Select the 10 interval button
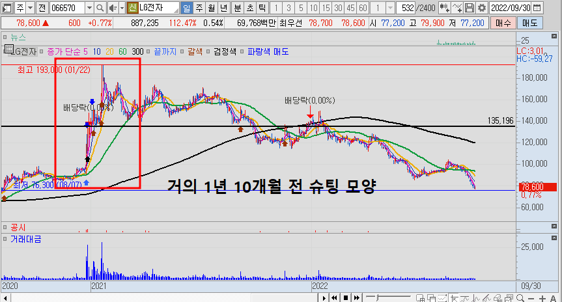The image size is (562, 302). tap(314, 8)
